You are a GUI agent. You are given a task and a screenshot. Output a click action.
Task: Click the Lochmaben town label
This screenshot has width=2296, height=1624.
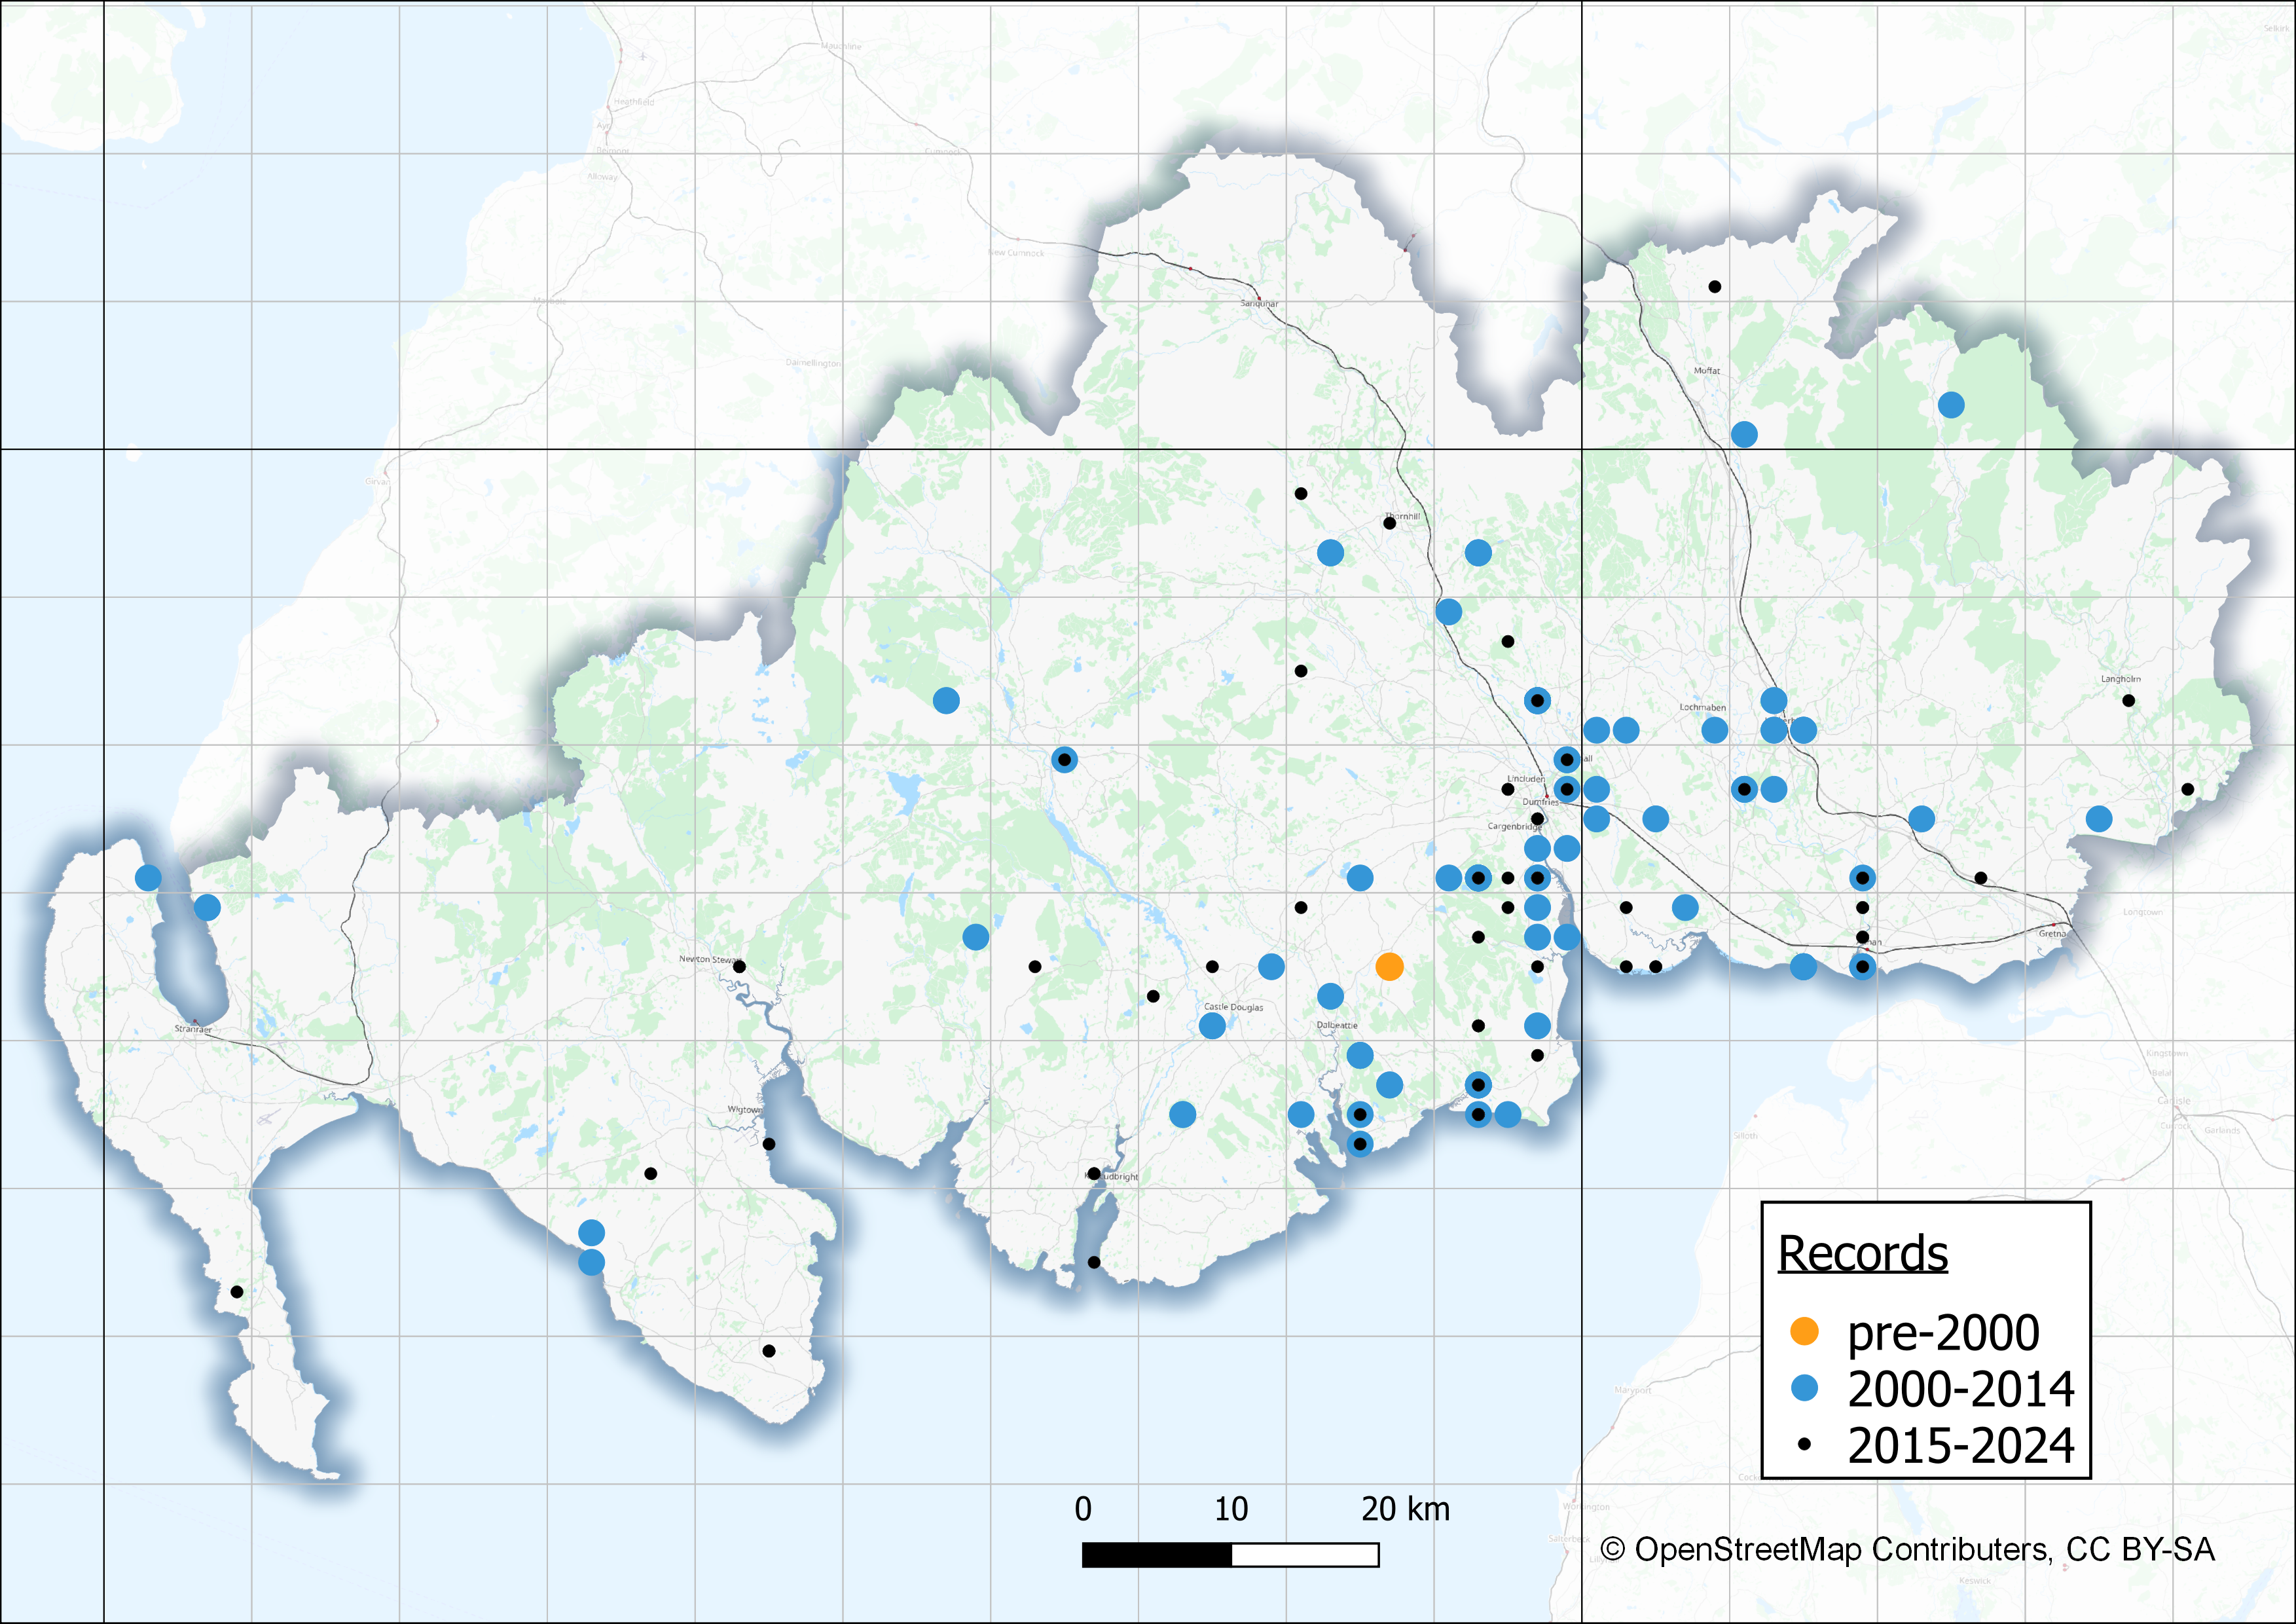(1702, 707)
